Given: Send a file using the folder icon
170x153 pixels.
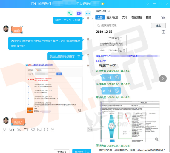Looking at the screenshot, I should [x=25, y=130].
